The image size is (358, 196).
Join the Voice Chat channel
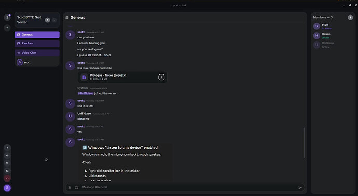37,53
